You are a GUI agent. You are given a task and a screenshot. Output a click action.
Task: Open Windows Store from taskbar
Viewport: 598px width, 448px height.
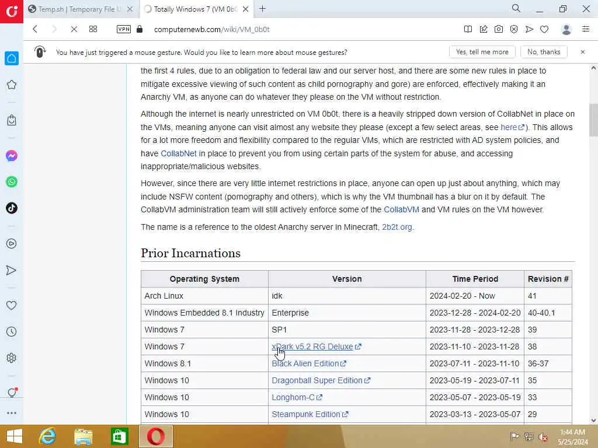(x=119, y=436)
